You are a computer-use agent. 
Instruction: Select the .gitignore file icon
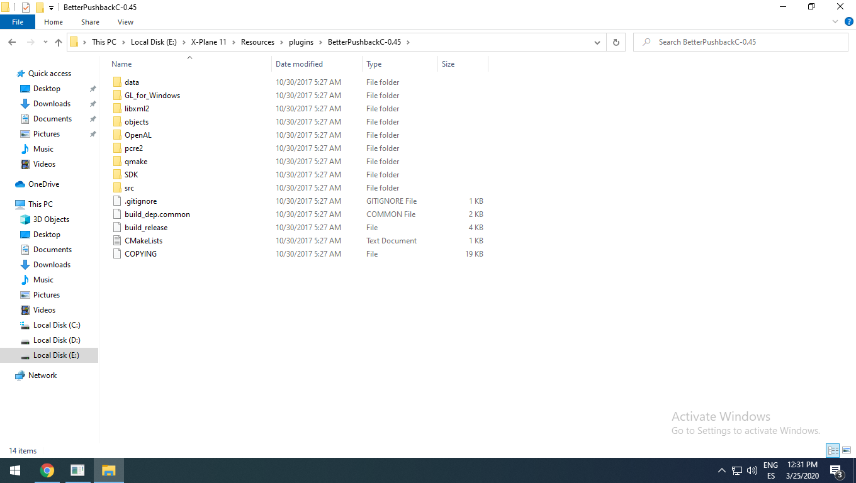tap(116, 201)
